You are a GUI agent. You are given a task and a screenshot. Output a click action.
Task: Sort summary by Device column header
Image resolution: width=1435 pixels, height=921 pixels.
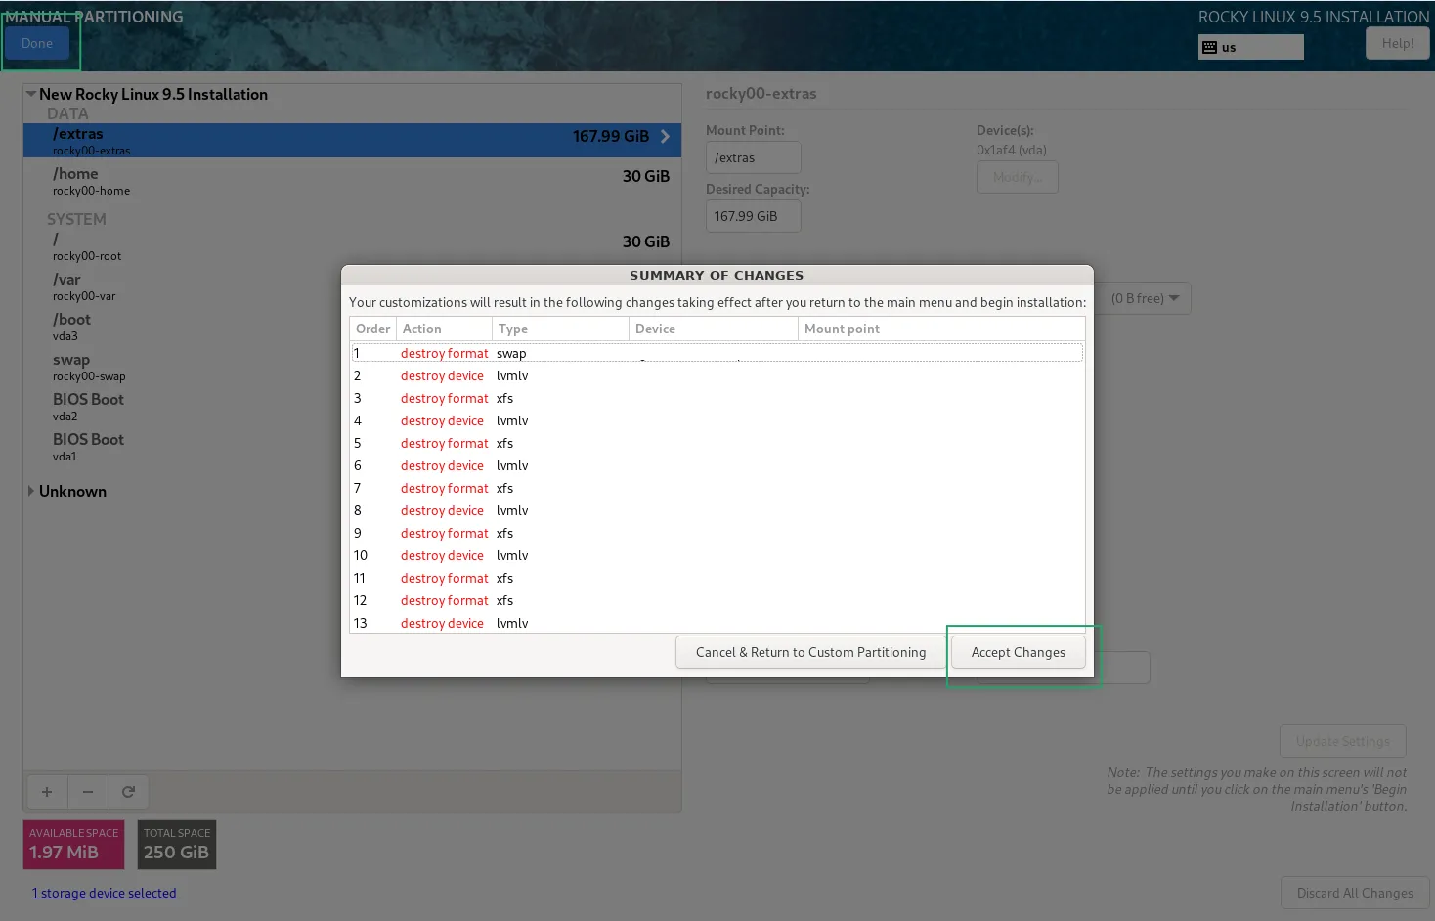point(714,329)
